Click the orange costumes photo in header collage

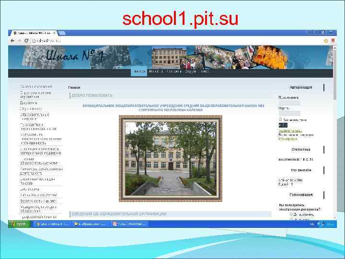click(x=270, y=58)
